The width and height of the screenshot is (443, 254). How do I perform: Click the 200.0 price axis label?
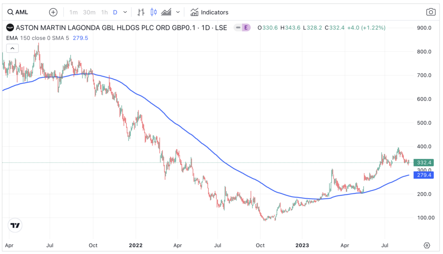424,194
